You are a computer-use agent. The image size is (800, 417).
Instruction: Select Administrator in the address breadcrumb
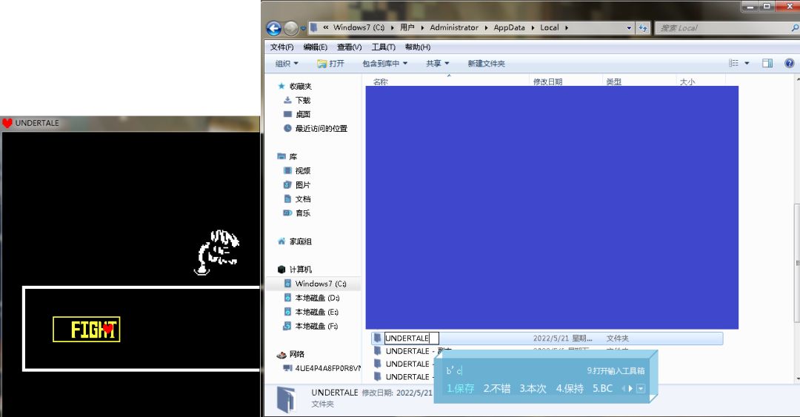454,27
